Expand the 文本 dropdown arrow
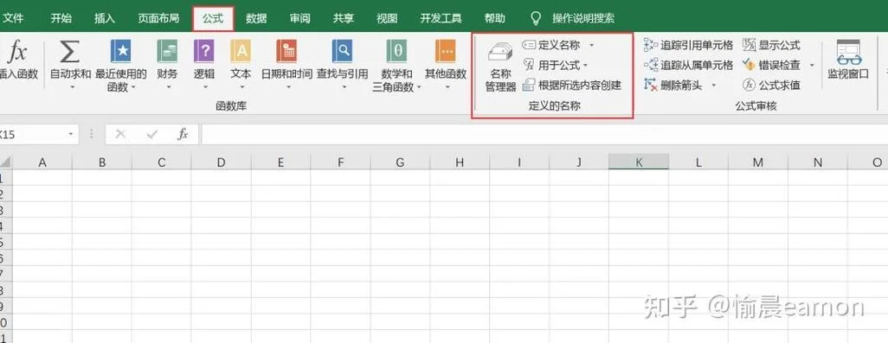The height and width of the screenshot is (343, 888). 241,87
